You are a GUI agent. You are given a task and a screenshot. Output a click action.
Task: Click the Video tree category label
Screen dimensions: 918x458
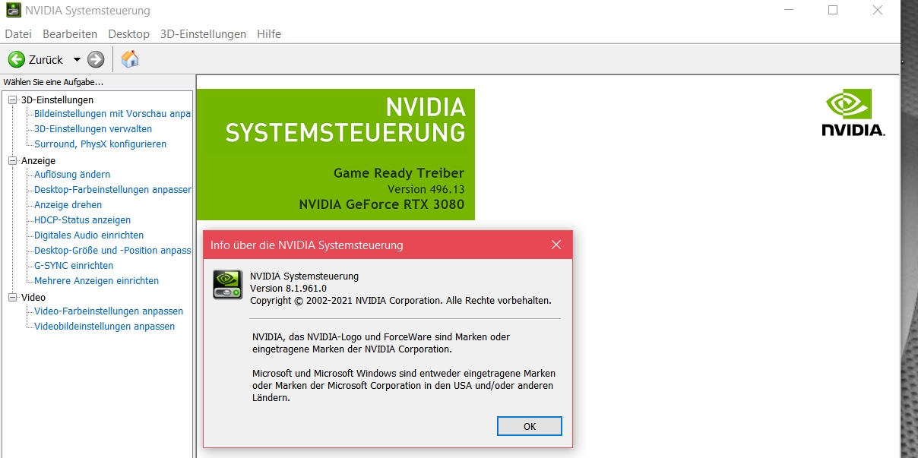click(x=33, y=298)
